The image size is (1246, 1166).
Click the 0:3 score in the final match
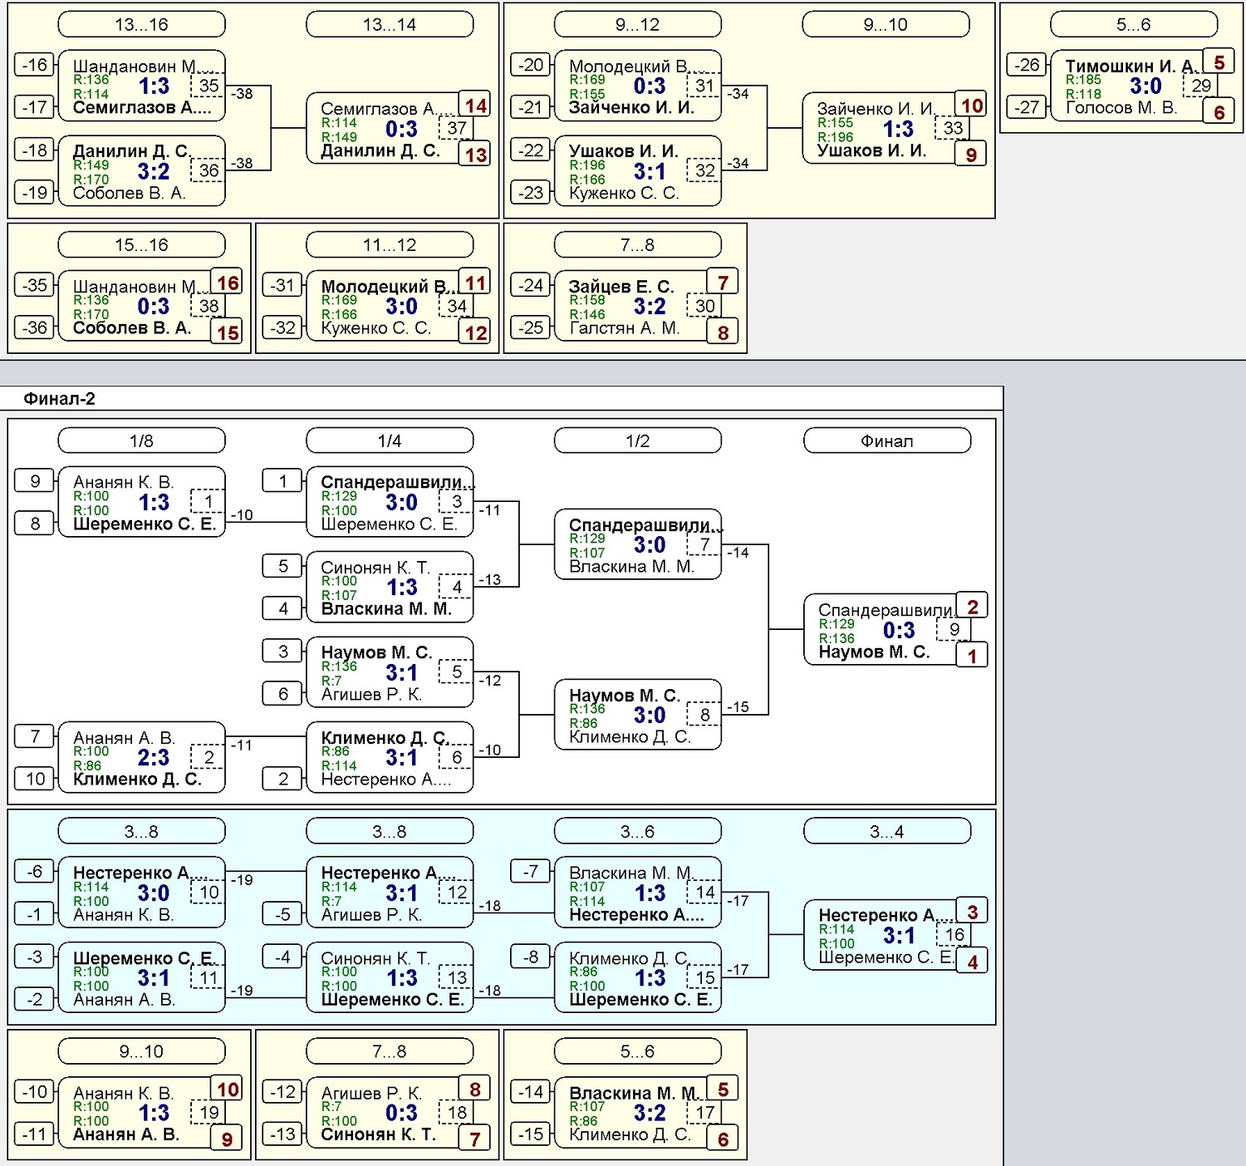[899, 630]
